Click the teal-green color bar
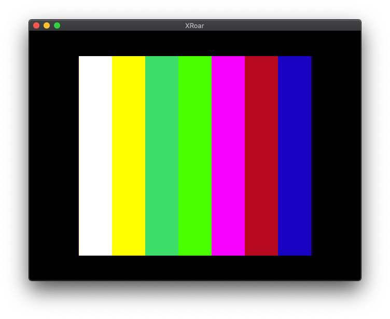 pyautogui.click(x=162, y=156)
